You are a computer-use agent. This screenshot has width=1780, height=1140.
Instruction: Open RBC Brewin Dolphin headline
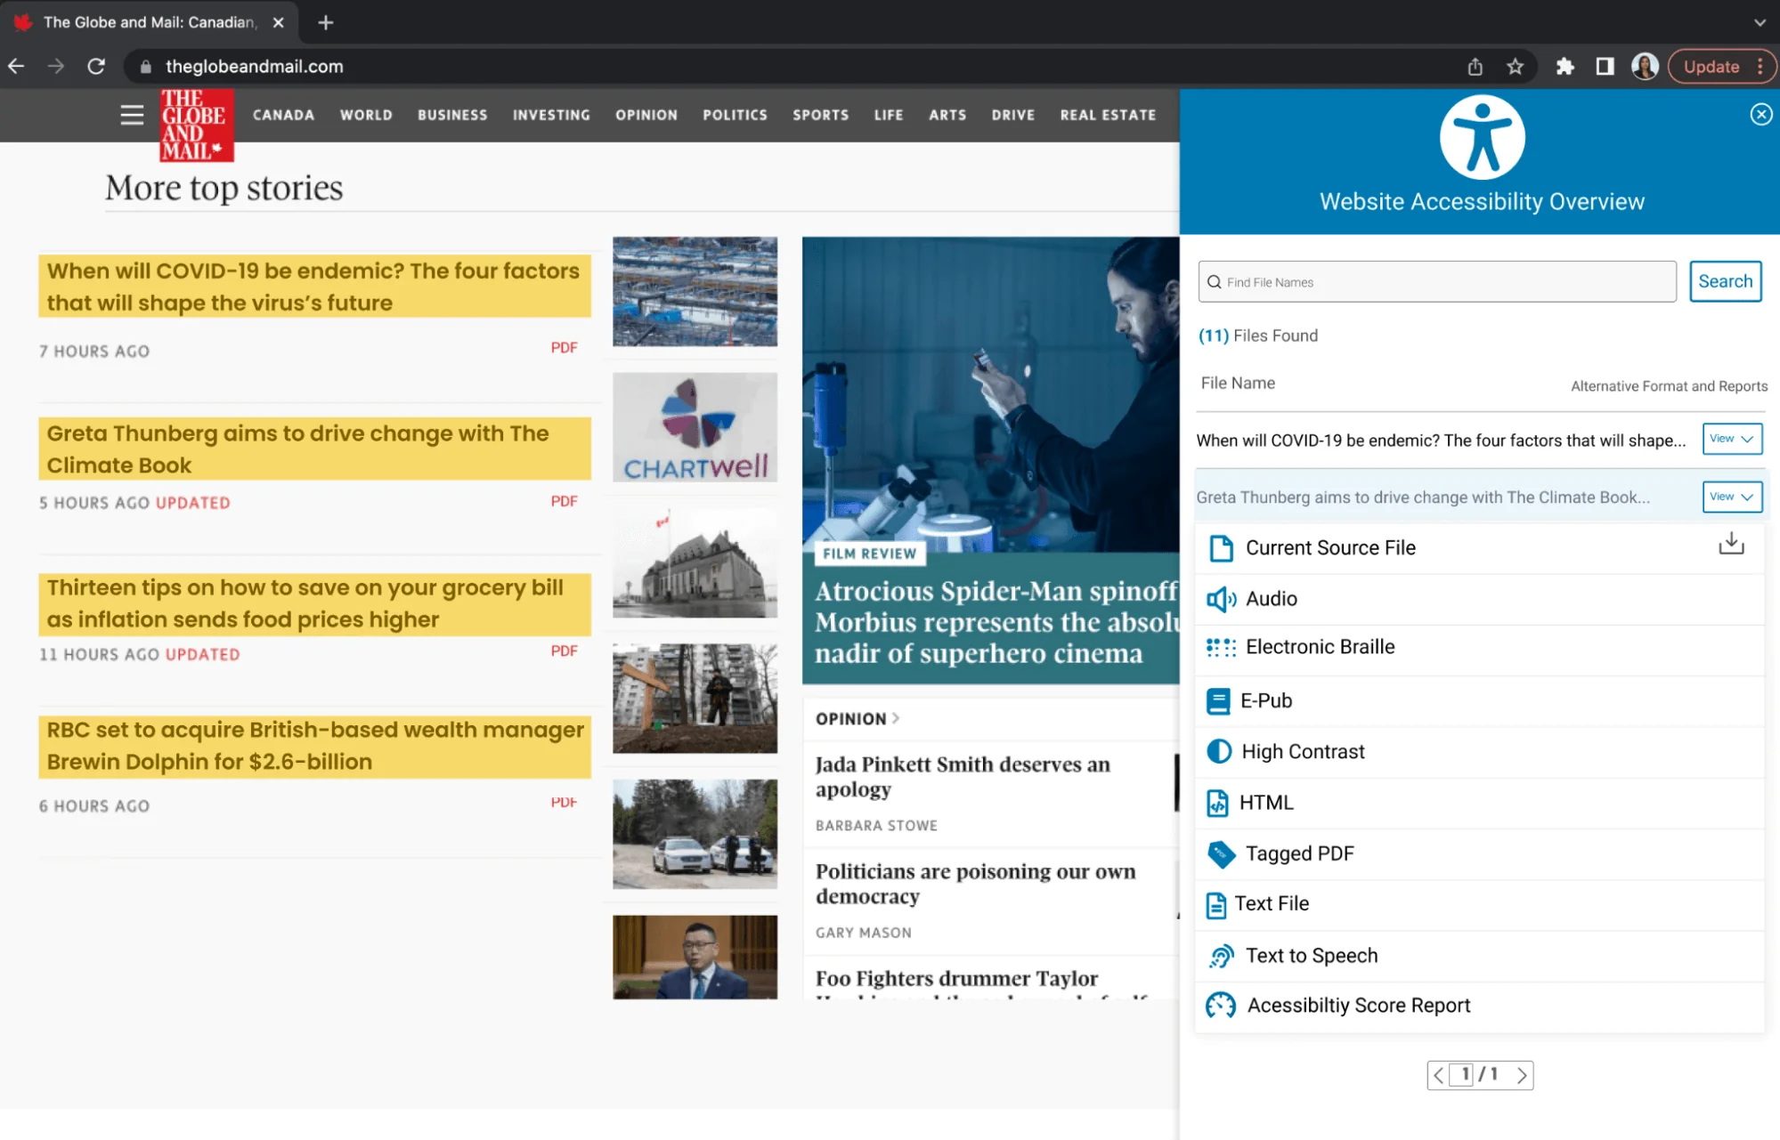(314, 746)
